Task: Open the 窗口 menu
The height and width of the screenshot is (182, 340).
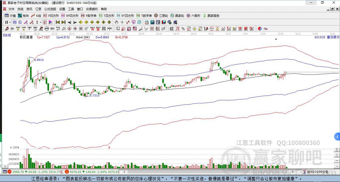Action: tap(80, 9)
